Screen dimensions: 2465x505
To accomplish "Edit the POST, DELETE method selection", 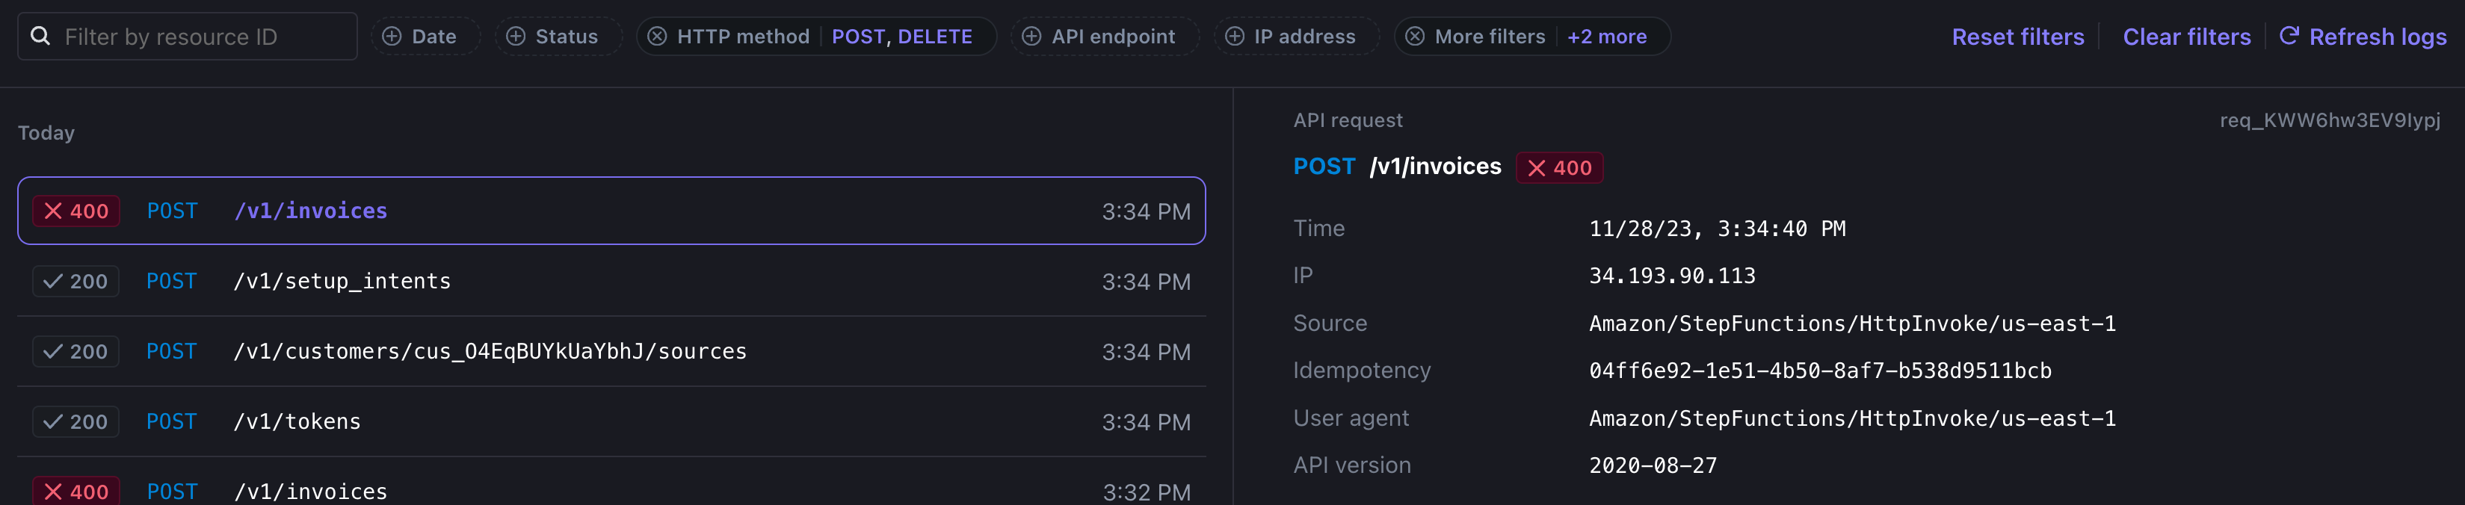I will click(901, 37).
